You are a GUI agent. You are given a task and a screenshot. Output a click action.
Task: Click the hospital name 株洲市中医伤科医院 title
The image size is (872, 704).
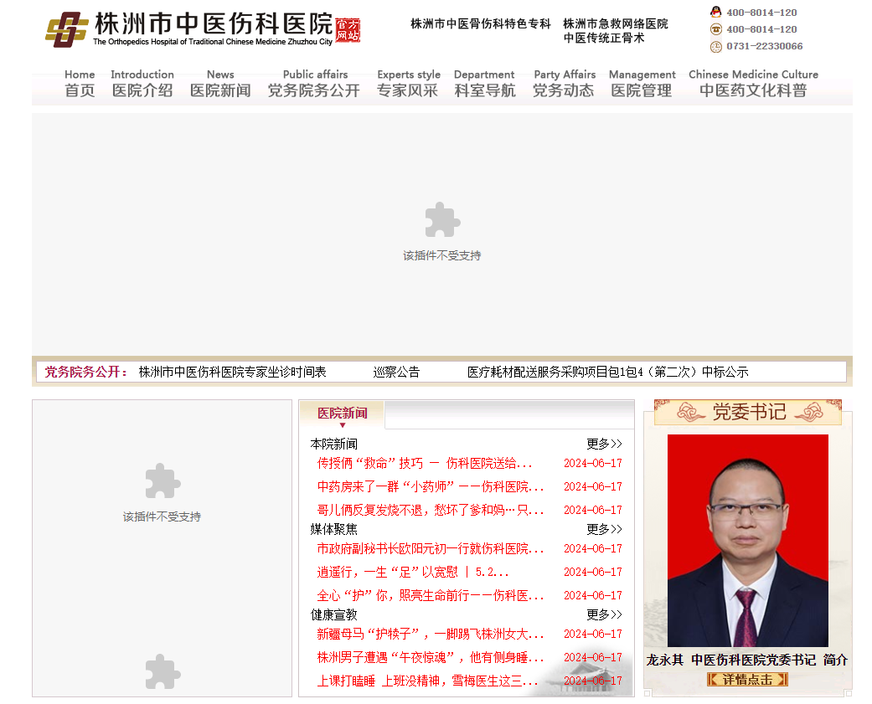[214, 24]
